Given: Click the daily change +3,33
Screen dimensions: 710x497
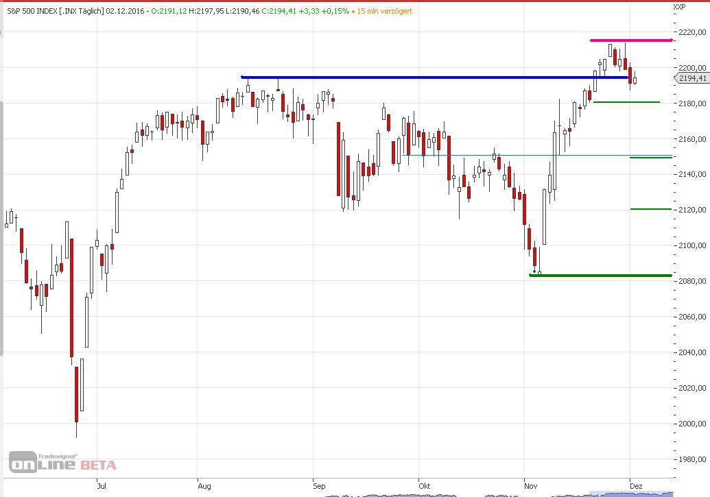Looking at the screenshot, I should [309, 11].
